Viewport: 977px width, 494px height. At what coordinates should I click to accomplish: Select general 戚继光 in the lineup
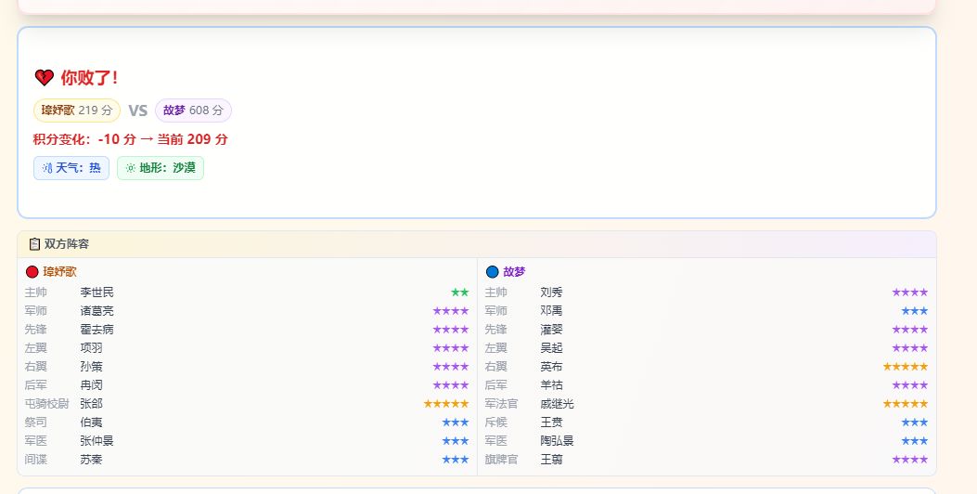coord(557,404)
